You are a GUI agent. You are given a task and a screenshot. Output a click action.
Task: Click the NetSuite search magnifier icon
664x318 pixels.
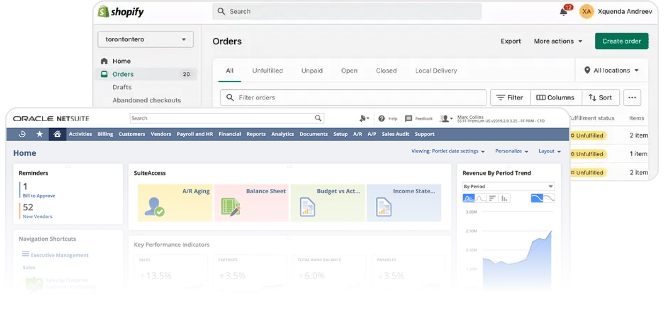click(318, 118)
